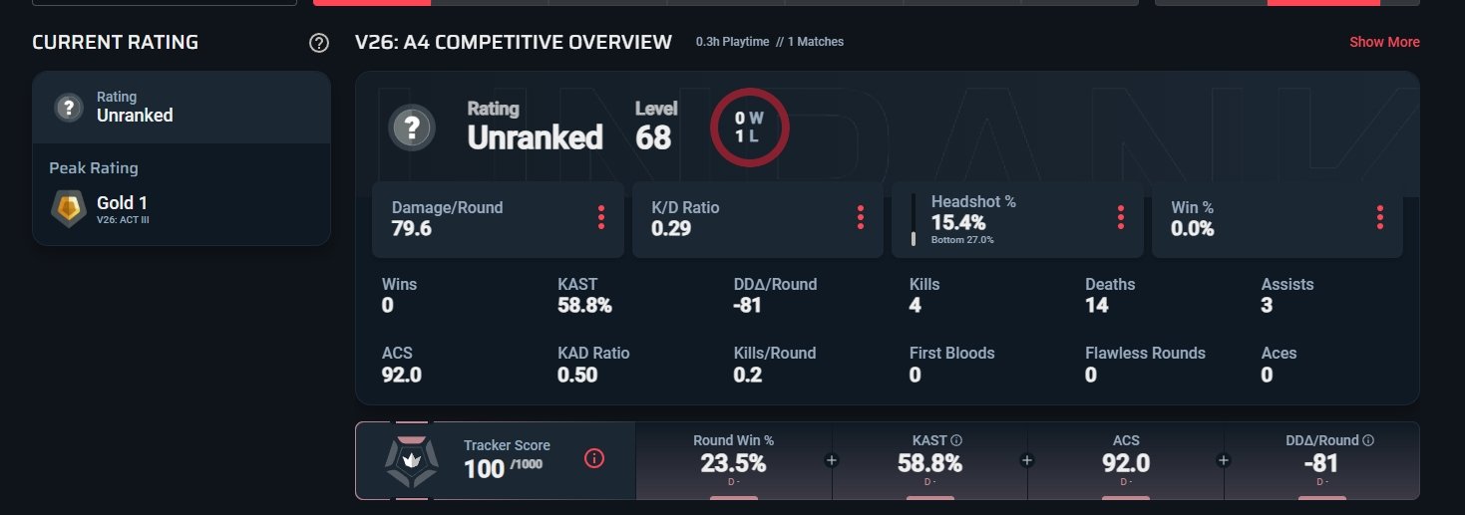Open the Headshot % three-dot options menu
Screen dimensions: 1465x515
click(1121, 217)
